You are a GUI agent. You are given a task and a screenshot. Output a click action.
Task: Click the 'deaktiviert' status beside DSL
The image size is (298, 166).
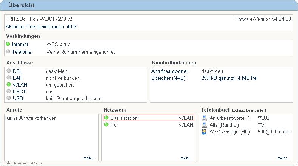click(57, 71)
